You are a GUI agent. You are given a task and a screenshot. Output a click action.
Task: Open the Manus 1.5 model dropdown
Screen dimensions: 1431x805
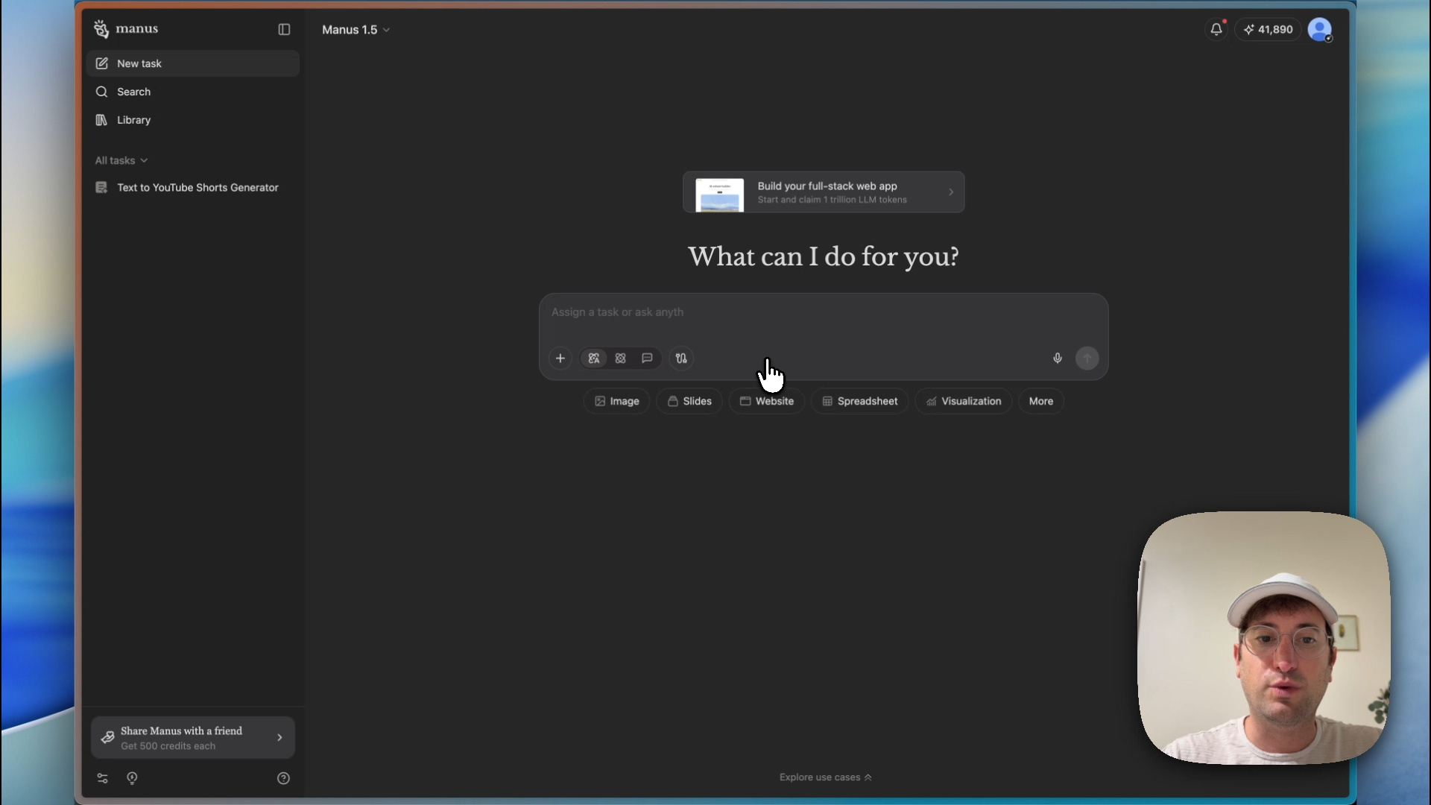pos(356,30)
